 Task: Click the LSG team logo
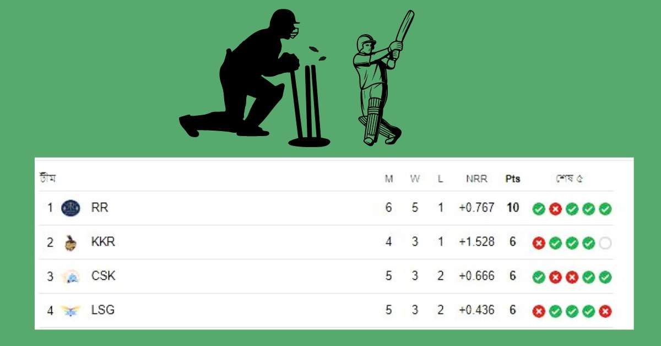tap(70, 310)
